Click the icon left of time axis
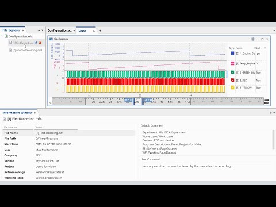276x207 pixels. click(x=50, y=103)
